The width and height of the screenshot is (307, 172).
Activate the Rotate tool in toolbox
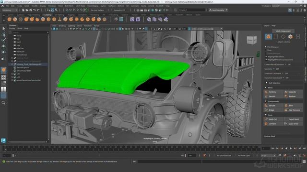(3, 52)
